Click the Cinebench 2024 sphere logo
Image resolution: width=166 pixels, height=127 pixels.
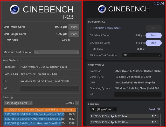[102, 9]
